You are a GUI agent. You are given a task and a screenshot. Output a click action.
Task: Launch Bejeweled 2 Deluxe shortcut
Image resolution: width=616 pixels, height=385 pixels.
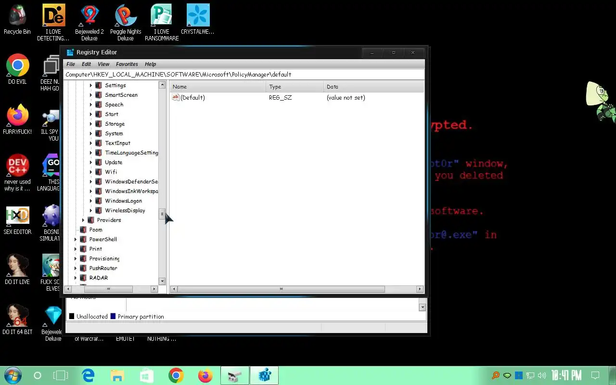90,23
